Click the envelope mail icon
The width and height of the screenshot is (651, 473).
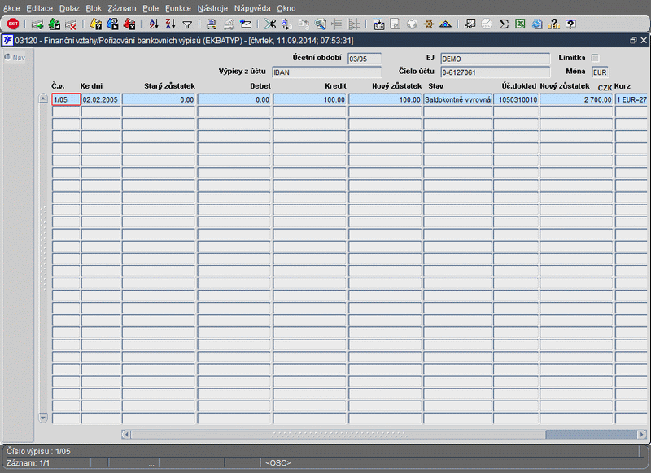pyautogui.click(x=246, y=24)
